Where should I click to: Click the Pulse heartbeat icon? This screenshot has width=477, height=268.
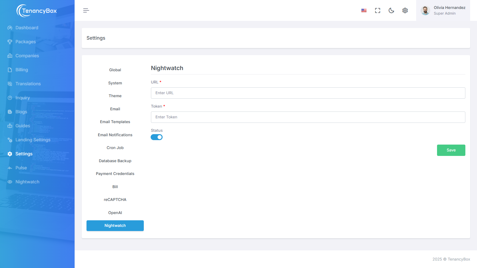point(10,168)
